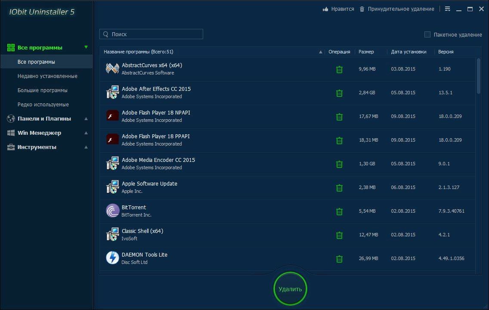
Task: Click the DAEMON Tools lightning icon
Action: pyautogui.click(x=112, y=258)
